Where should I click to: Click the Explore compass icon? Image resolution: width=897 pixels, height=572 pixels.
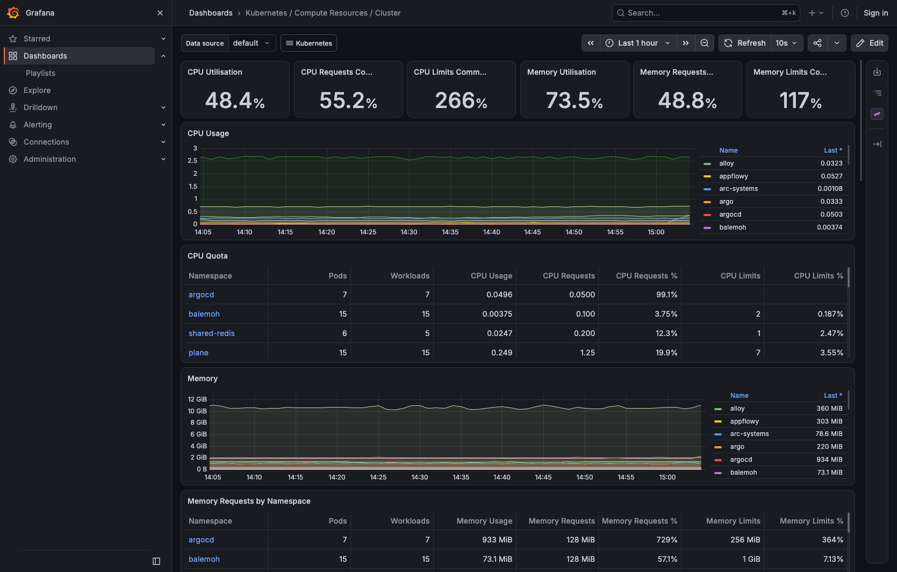13,90
